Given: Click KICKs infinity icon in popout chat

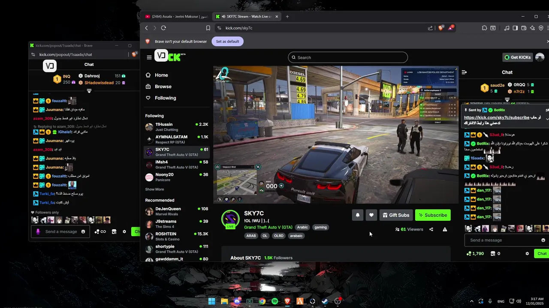Looking at the screenshot, I should pos(100,231).
